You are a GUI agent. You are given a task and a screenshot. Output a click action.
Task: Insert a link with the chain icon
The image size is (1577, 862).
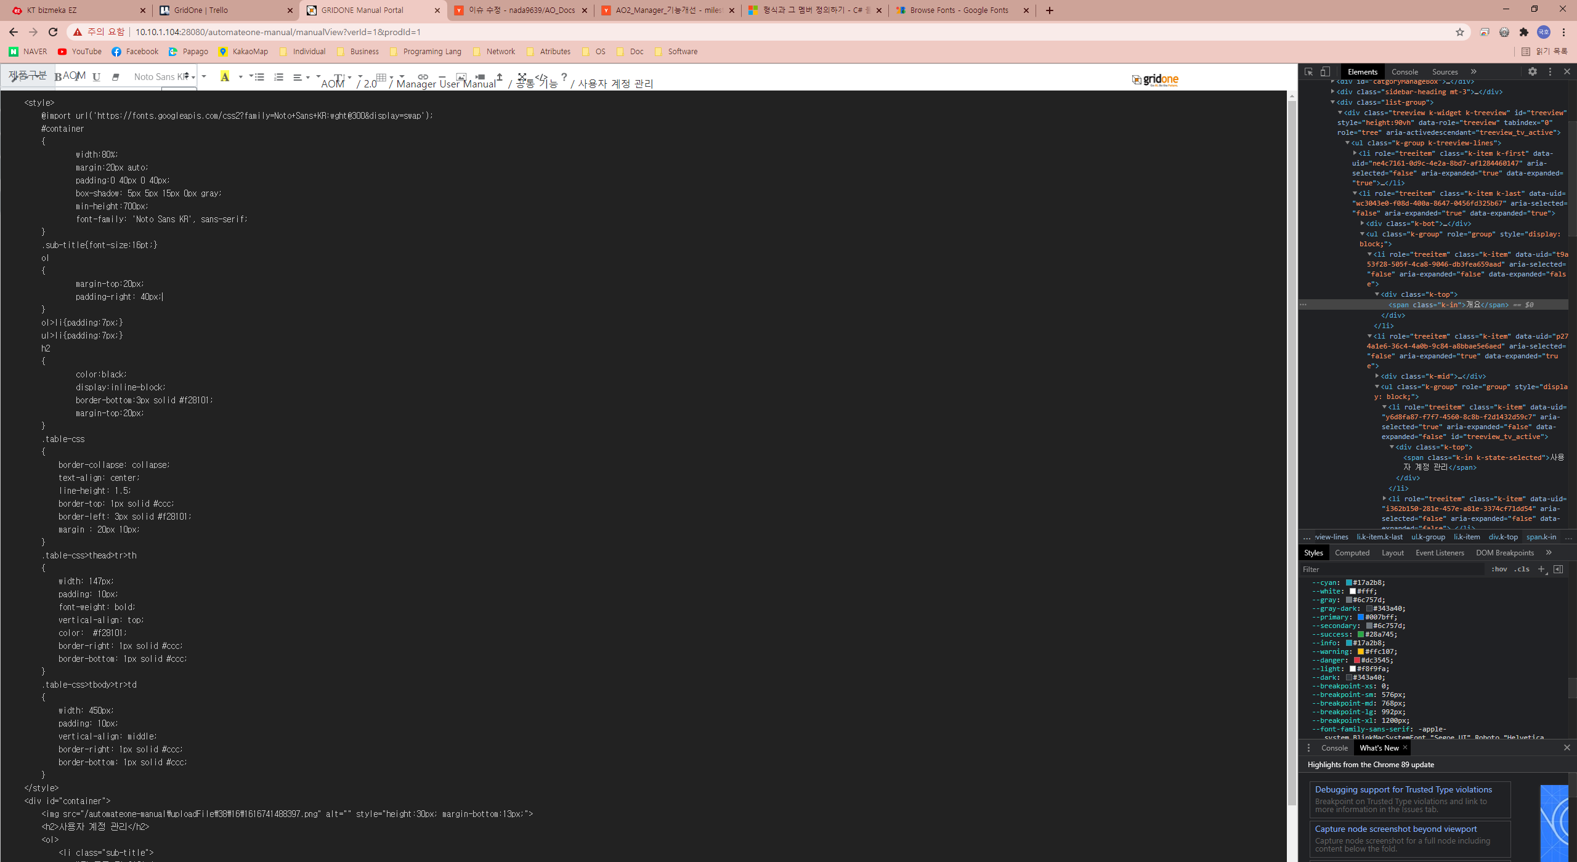[x=423, y=77]
